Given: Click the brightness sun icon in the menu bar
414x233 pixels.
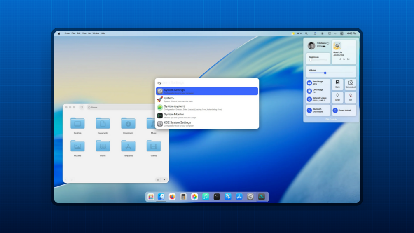Looking at the screenshot, I should [x=322, y=33].
